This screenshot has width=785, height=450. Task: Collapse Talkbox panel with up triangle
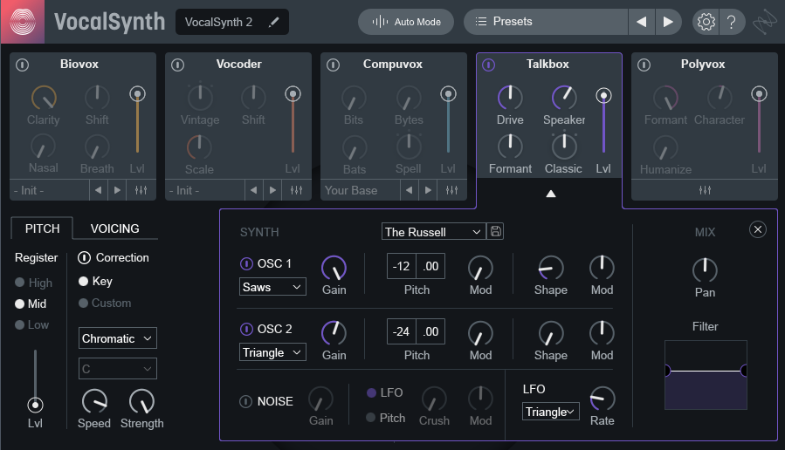(551, 194)
